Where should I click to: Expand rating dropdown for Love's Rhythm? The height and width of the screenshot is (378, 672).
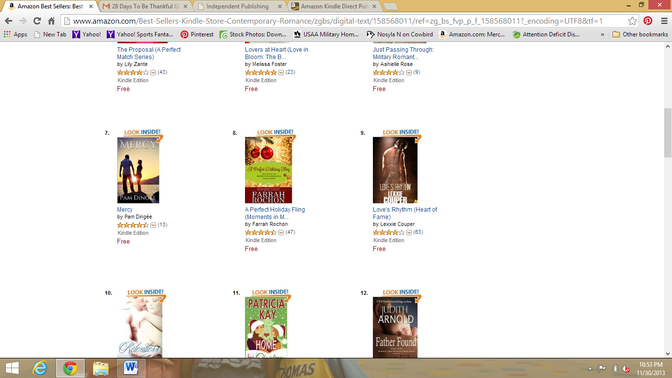click(409, 232)
